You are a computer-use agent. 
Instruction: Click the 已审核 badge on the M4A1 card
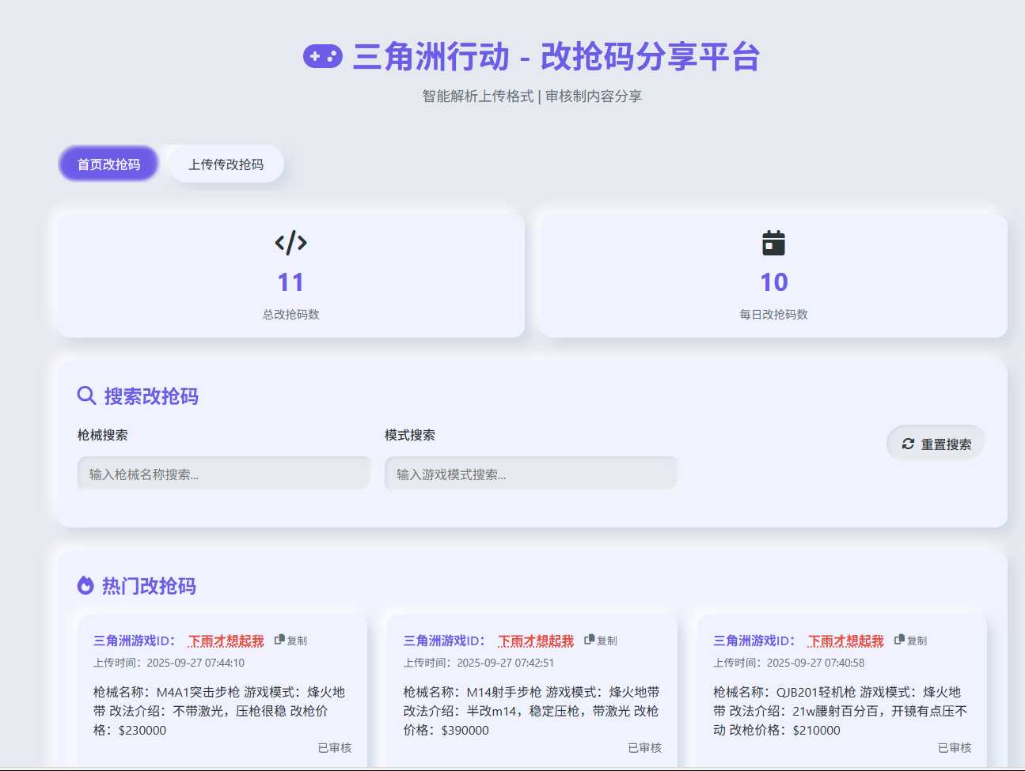coord(334,747)
